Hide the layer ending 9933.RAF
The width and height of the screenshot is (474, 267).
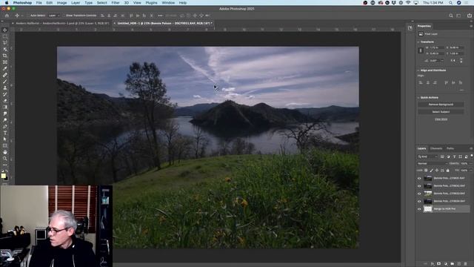point(419,194)
